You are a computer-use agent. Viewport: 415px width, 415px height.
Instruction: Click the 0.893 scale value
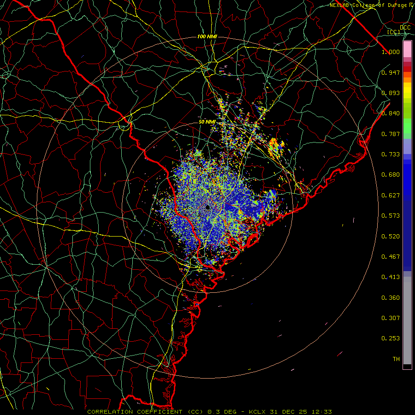coord(391,93)
